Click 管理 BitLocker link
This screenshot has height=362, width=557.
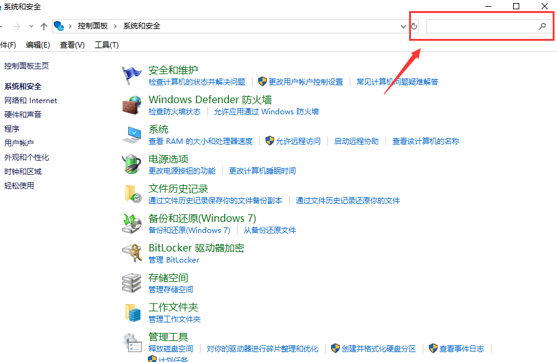coord(174,260)
